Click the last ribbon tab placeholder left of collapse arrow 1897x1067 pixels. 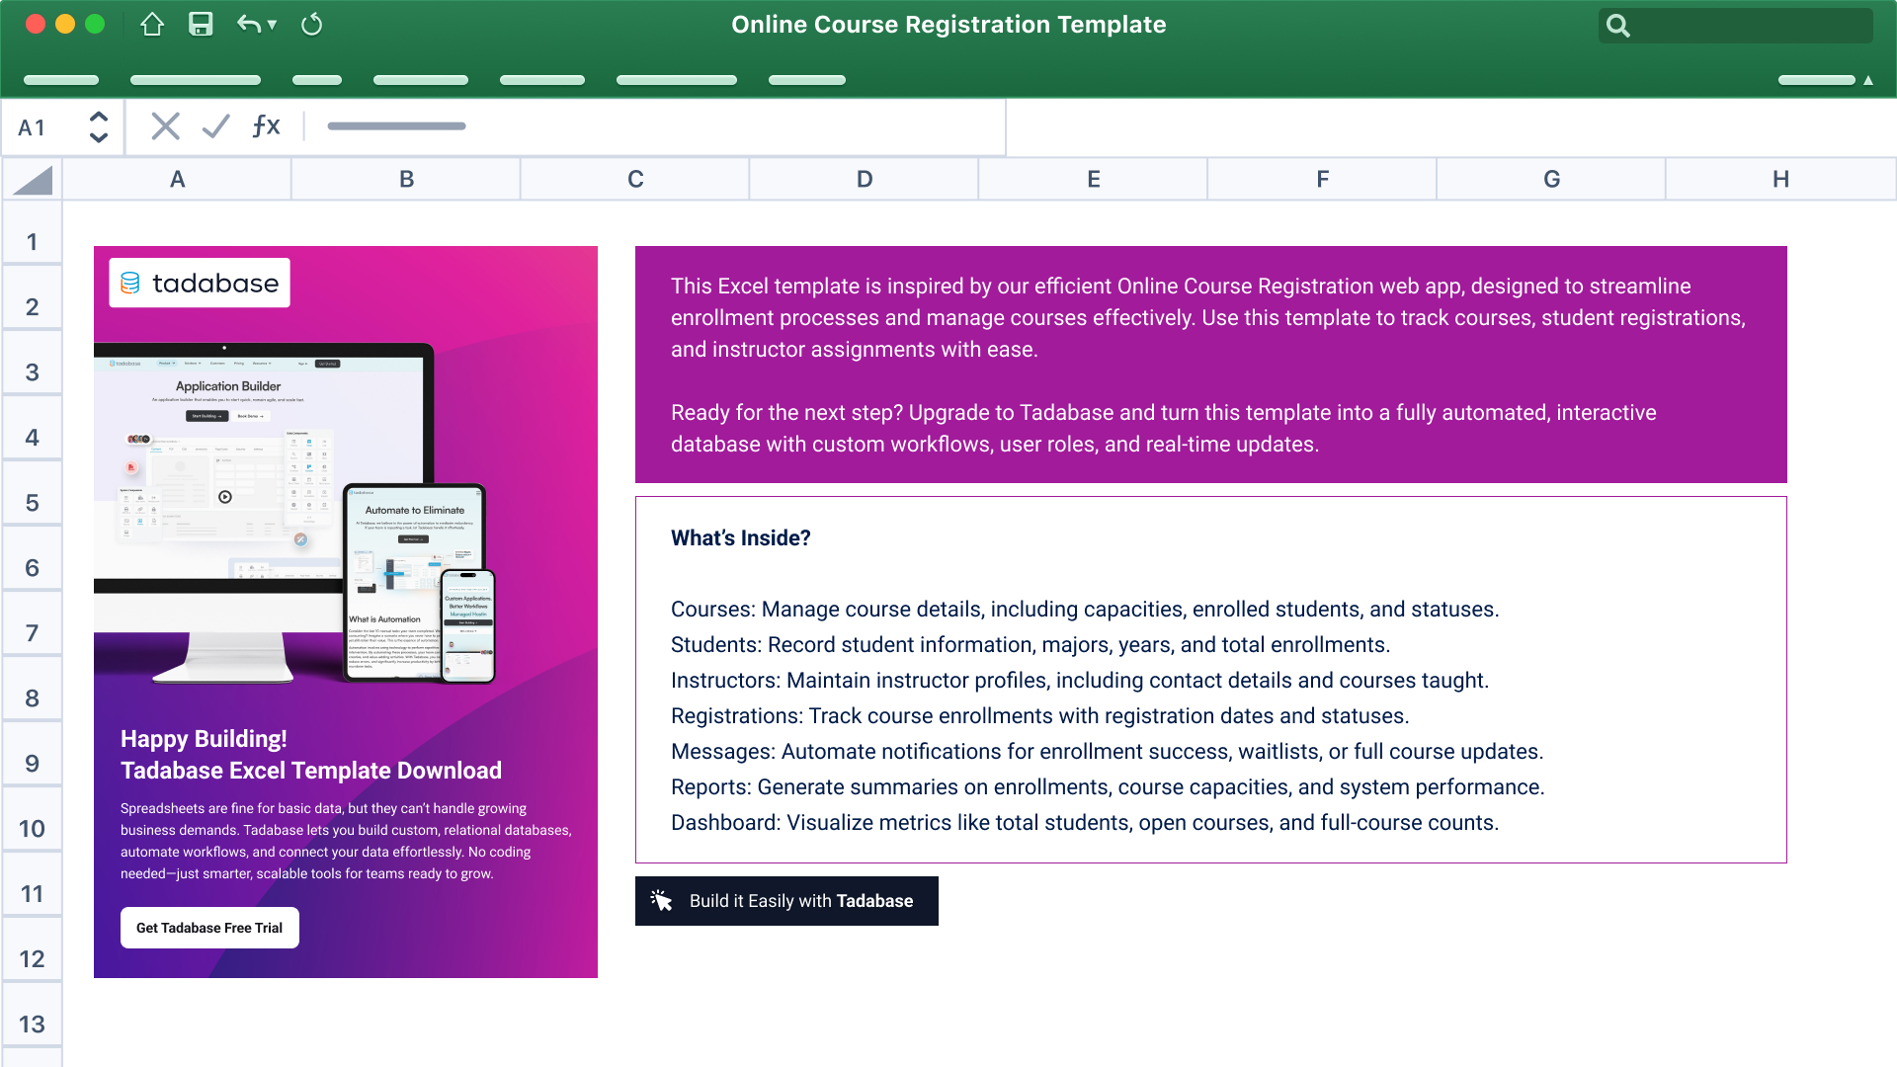[x=1817, y=80]
